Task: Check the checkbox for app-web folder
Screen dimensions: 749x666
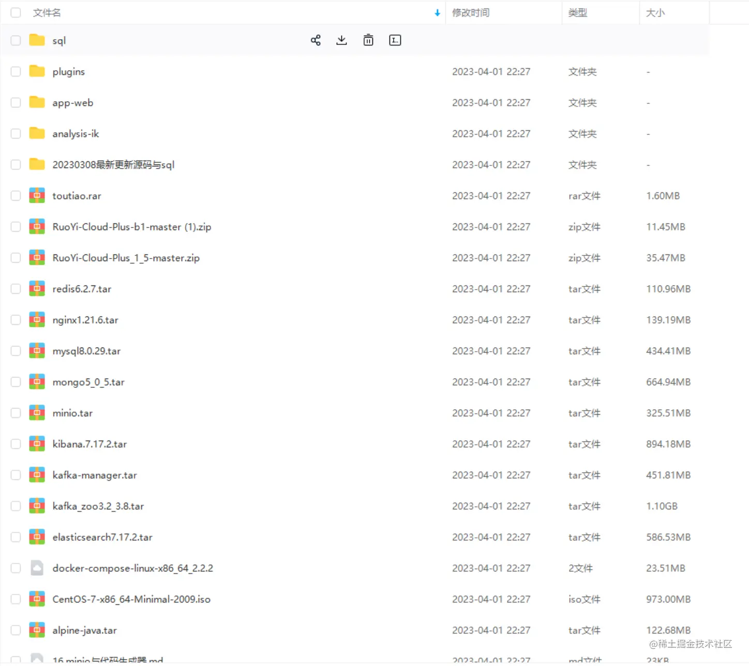Action: 16,102
